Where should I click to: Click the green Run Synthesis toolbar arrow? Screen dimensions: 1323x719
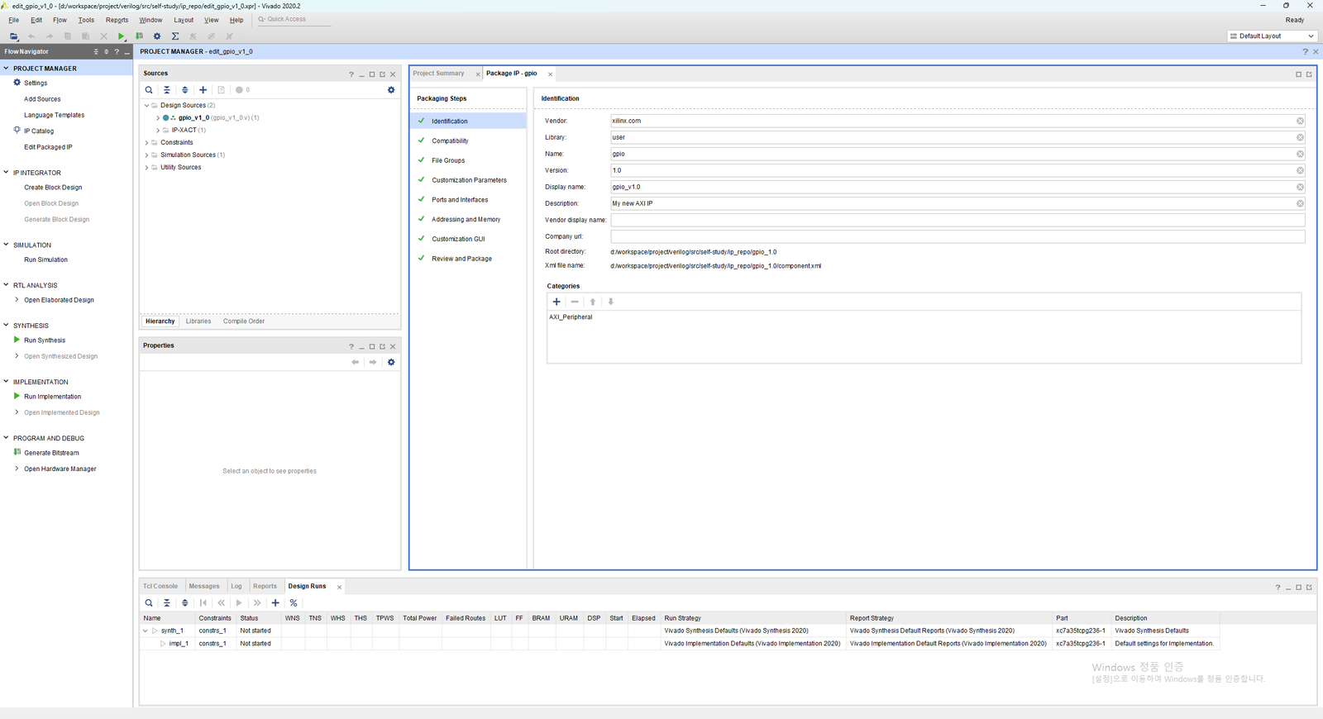(x=122, y=36)
